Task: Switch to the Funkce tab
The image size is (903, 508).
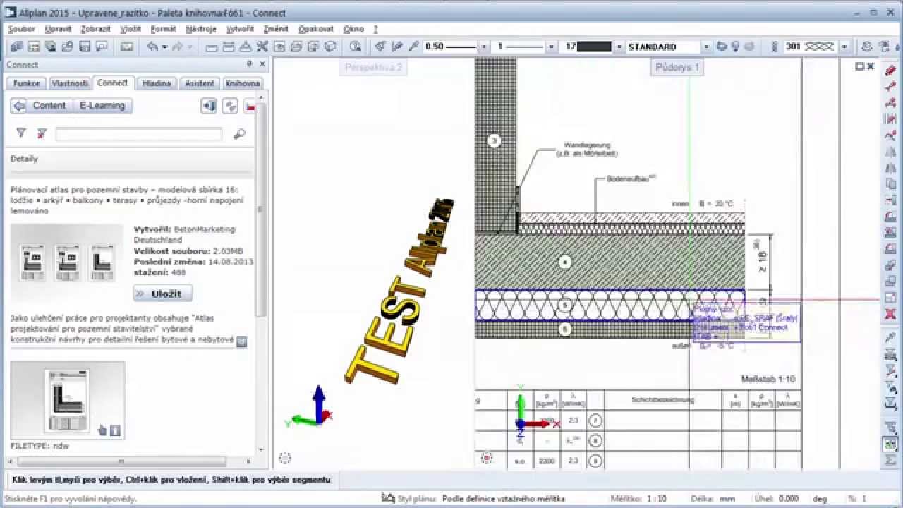Action: click(x=27, y=83)
